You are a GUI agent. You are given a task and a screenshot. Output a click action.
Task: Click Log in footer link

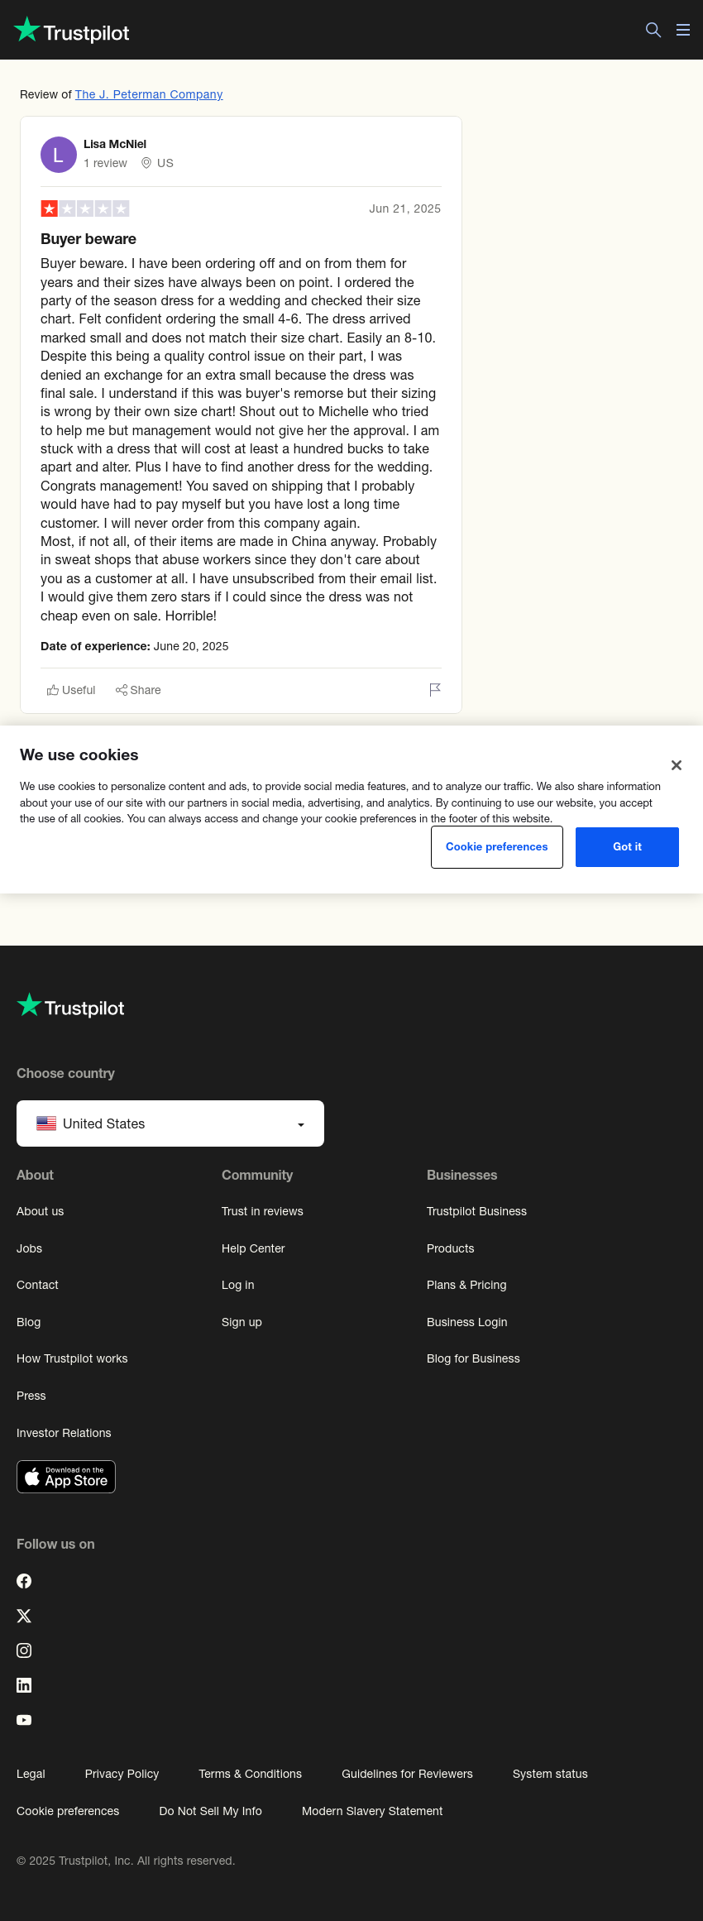click(238, 1285)
